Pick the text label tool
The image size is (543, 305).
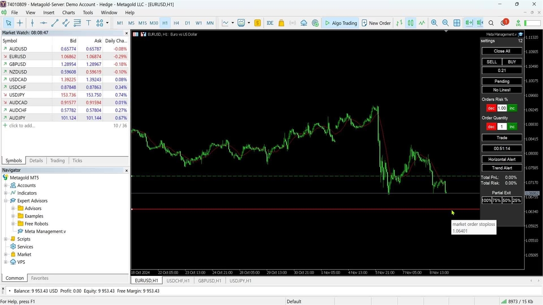pyautogui.click(x=88, y=23)
